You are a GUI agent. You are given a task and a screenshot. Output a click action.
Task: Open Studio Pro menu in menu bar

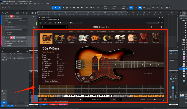pyautogui.click(x=41, y=4)
